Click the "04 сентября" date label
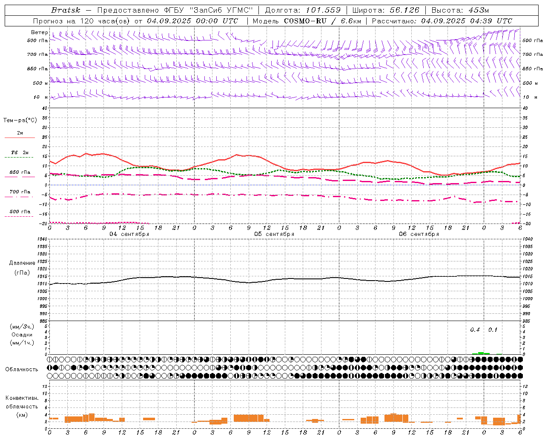Screen dimensions: 545x436 [x=129, y=234]
